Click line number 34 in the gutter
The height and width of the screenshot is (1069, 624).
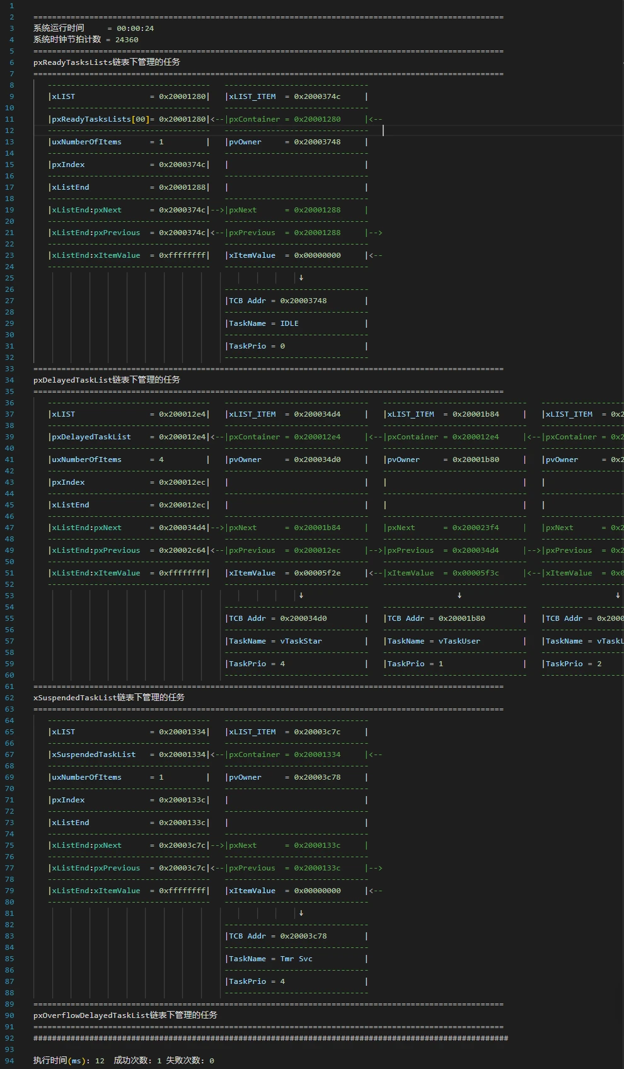pos(9,380)
